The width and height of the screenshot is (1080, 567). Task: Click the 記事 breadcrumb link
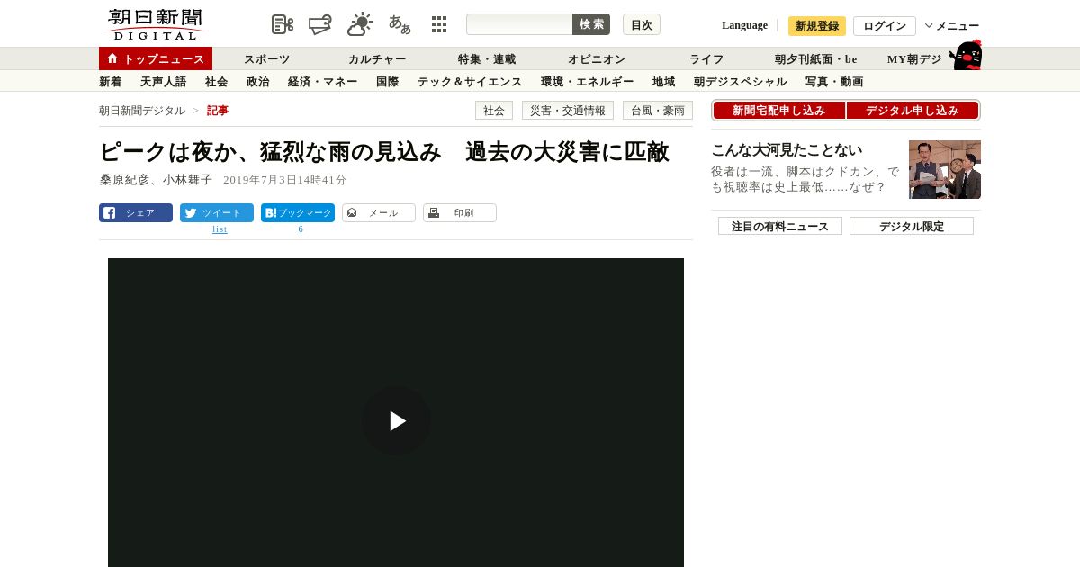[x=218, y=111]
